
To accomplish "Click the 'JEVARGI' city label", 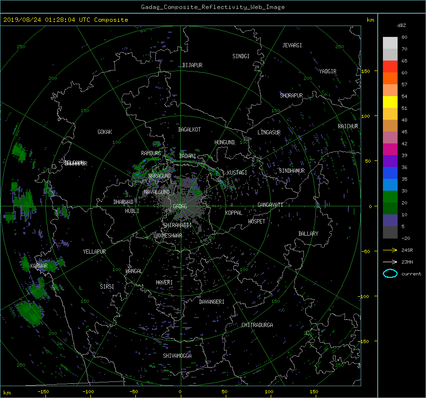I will [x=292, y=45].
